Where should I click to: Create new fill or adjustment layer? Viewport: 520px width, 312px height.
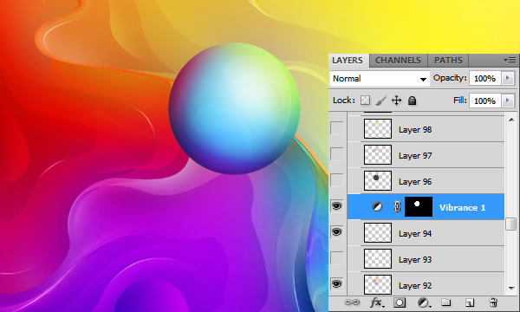423,302
